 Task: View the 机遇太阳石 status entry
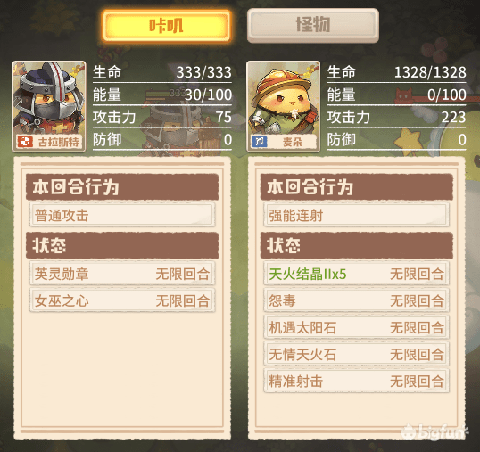356,327
